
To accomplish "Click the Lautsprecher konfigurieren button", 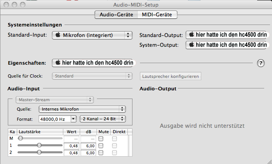I will click(170, 76).
